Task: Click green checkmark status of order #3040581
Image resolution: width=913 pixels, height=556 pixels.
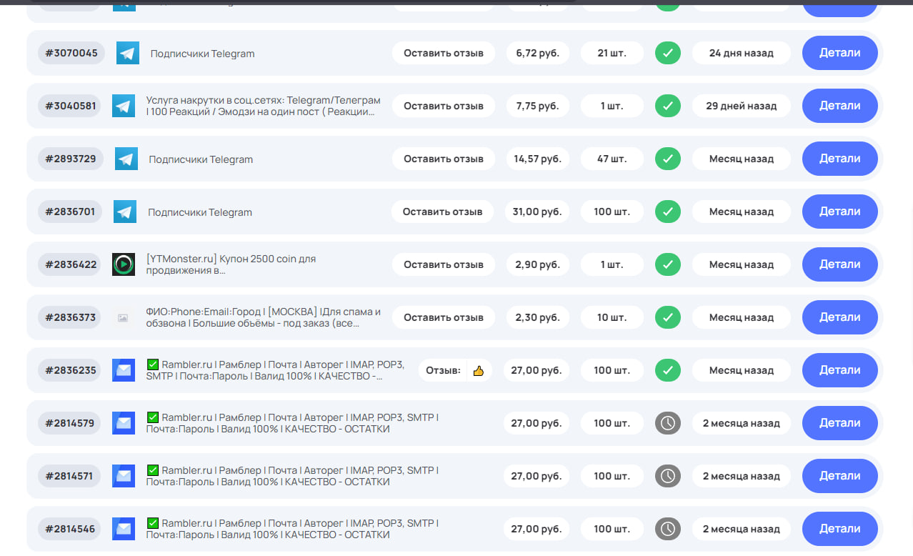Action: [668, 106]
